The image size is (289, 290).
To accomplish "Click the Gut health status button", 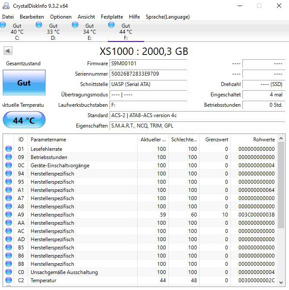I will [x=24, y=83].
